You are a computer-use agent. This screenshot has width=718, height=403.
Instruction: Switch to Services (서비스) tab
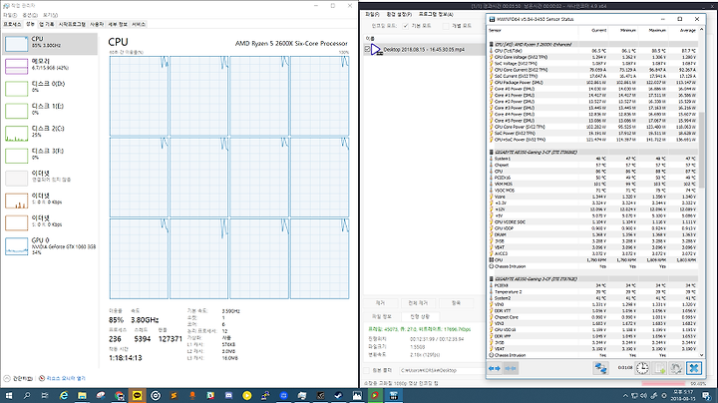click(139, 24)
